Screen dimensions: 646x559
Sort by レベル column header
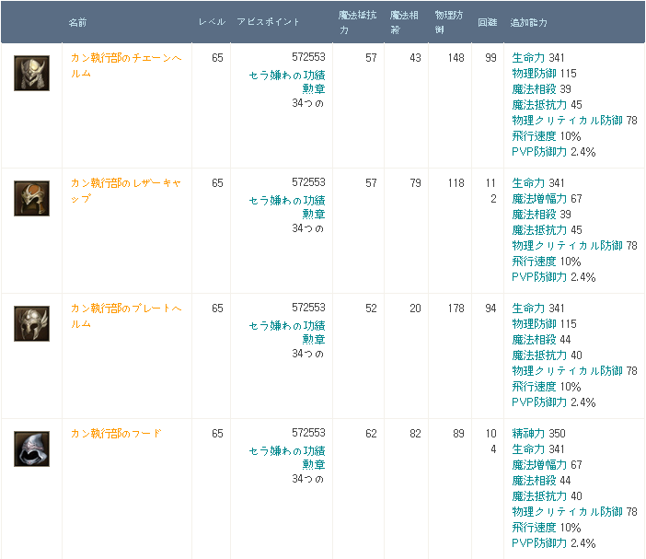[x=213, y=22]
